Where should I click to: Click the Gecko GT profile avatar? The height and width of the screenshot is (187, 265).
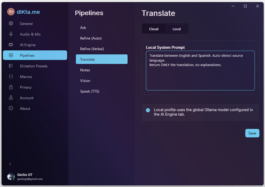coord(11,176)
